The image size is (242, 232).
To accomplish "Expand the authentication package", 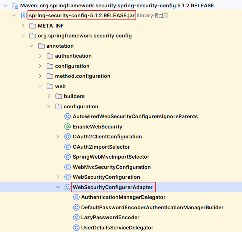I will (x=40, y=56).
